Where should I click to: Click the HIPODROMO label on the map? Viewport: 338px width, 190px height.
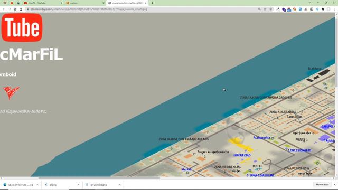(242, 155)
